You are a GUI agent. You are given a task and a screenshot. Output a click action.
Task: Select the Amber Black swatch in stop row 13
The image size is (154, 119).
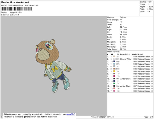[x=114, y=86]
